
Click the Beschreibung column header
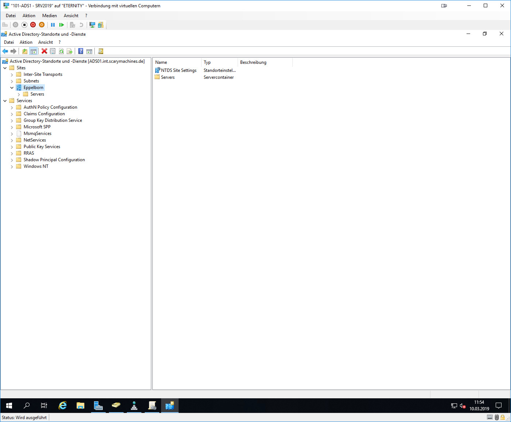click(253, 62)
